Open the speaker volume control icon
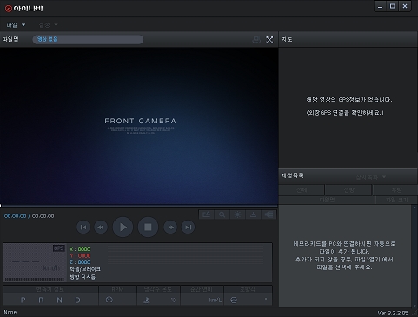 [269, 215]
